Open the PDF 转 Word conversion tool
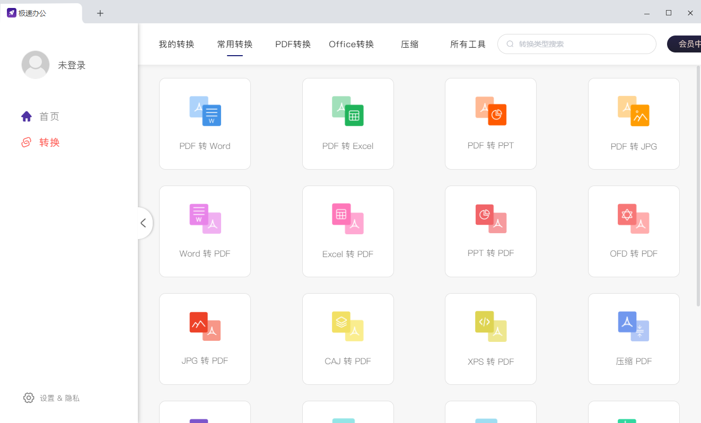This screenshot has width=701, height=423. coord(205,124)
